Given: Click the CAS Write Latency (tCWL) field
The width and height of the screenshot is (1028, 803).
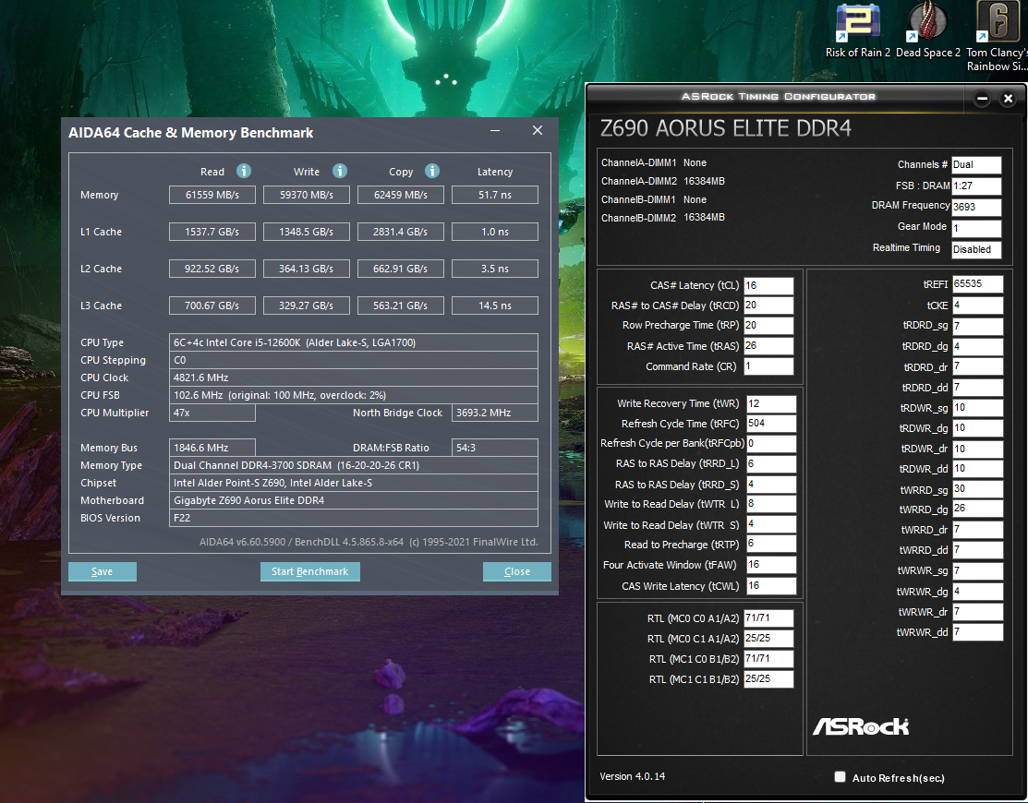Looking at the screenshot, I should (771, 585).
